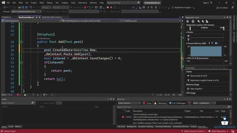Toggle the 2 Warnings filter
The width and height of the screenshot is (237, 133).
pos(160,103)
